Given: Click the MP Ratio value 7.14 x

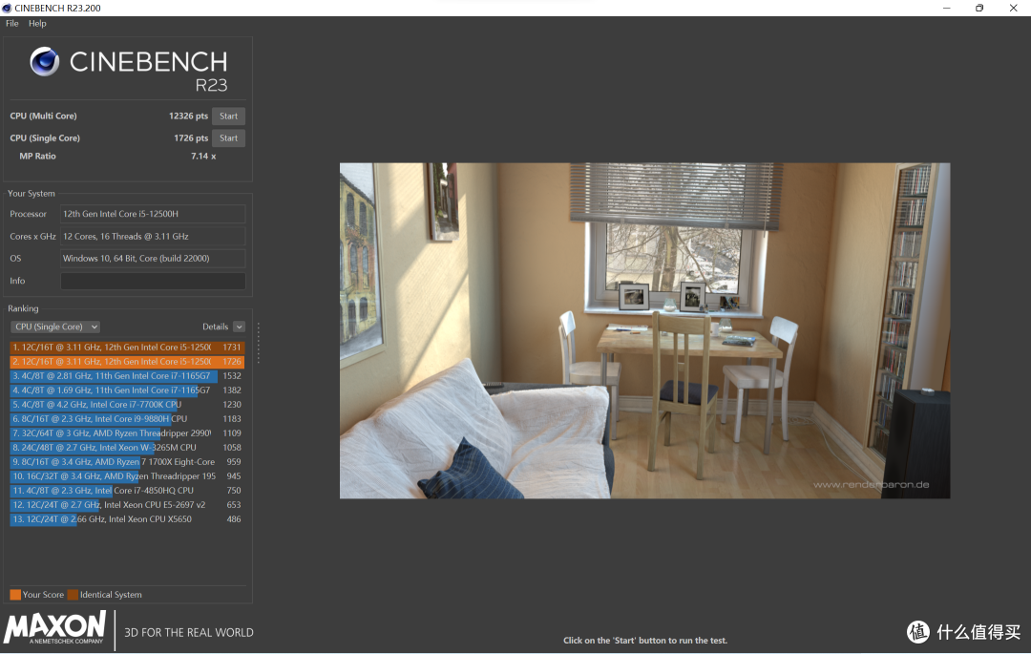Looking at the screenshot, I should [203, 156].
